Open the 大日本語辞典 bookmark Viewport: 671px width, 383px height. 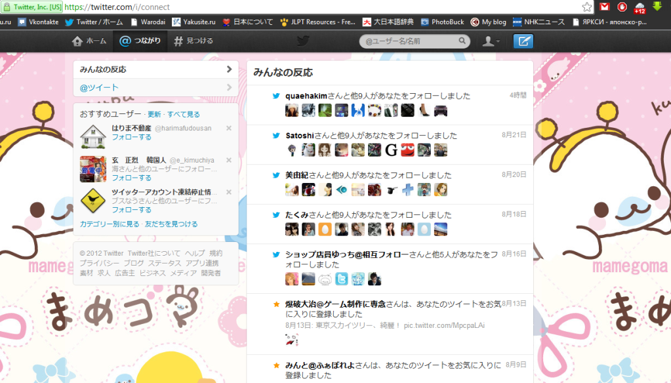[388, 22]
